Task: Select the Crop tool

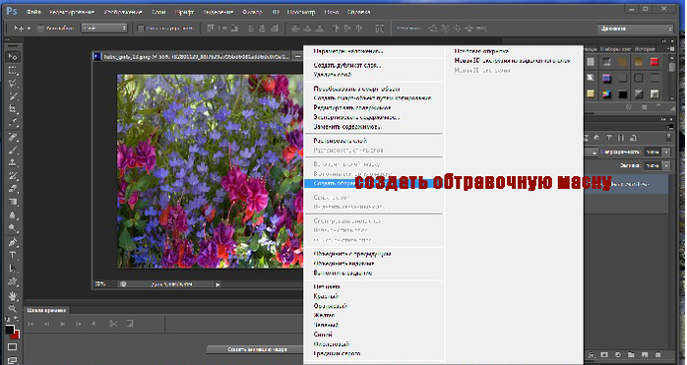Action: (x=12, y=109)
